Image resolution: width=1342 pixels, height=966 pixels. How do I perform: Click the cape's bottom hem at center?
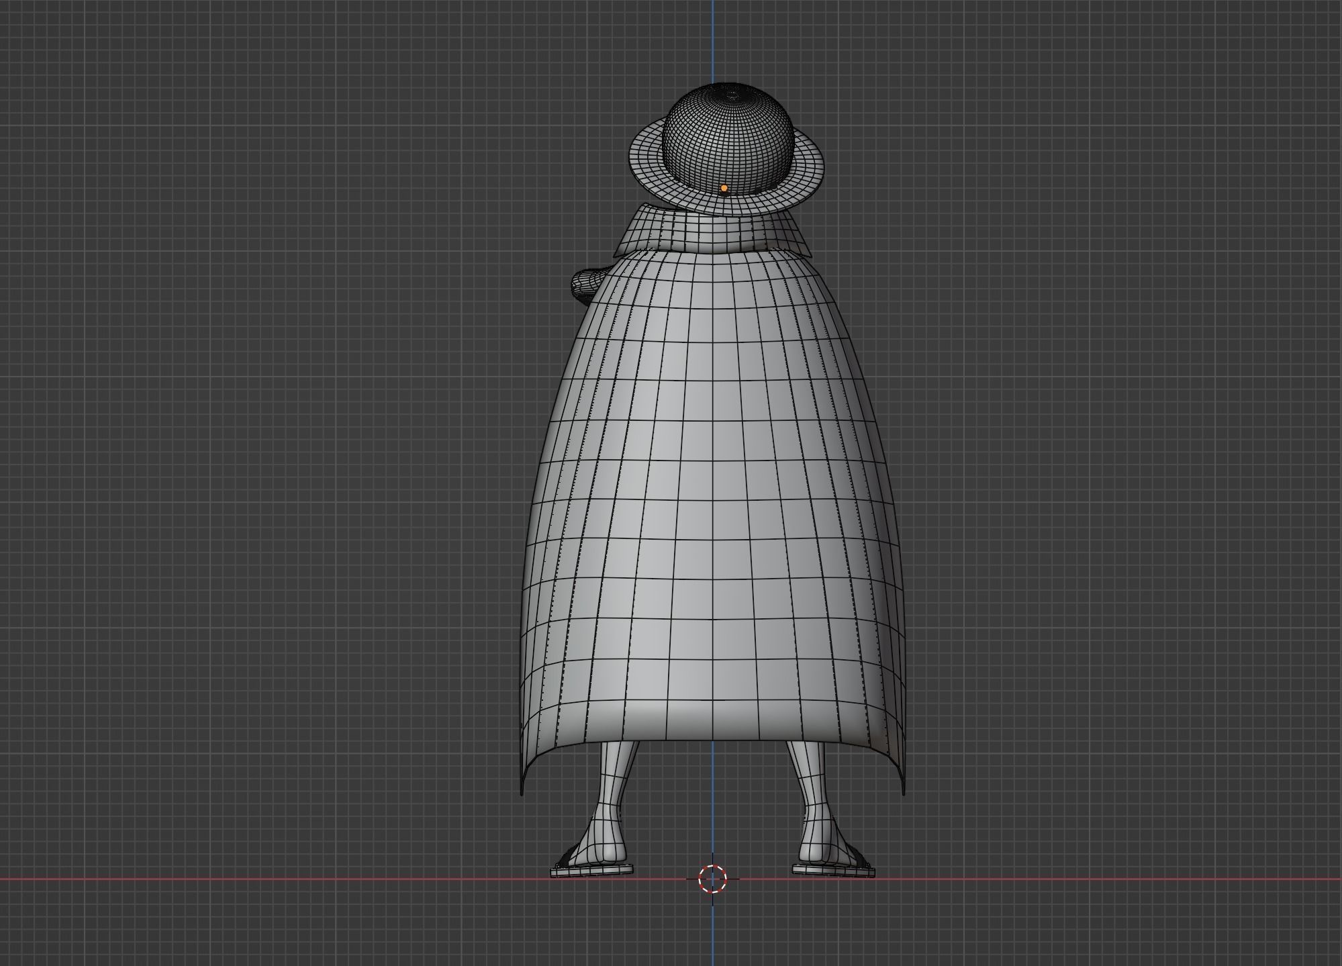(713, 737)
